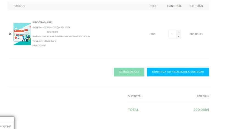
Task: Click the PRODUS column header
Action: (19, 6)
